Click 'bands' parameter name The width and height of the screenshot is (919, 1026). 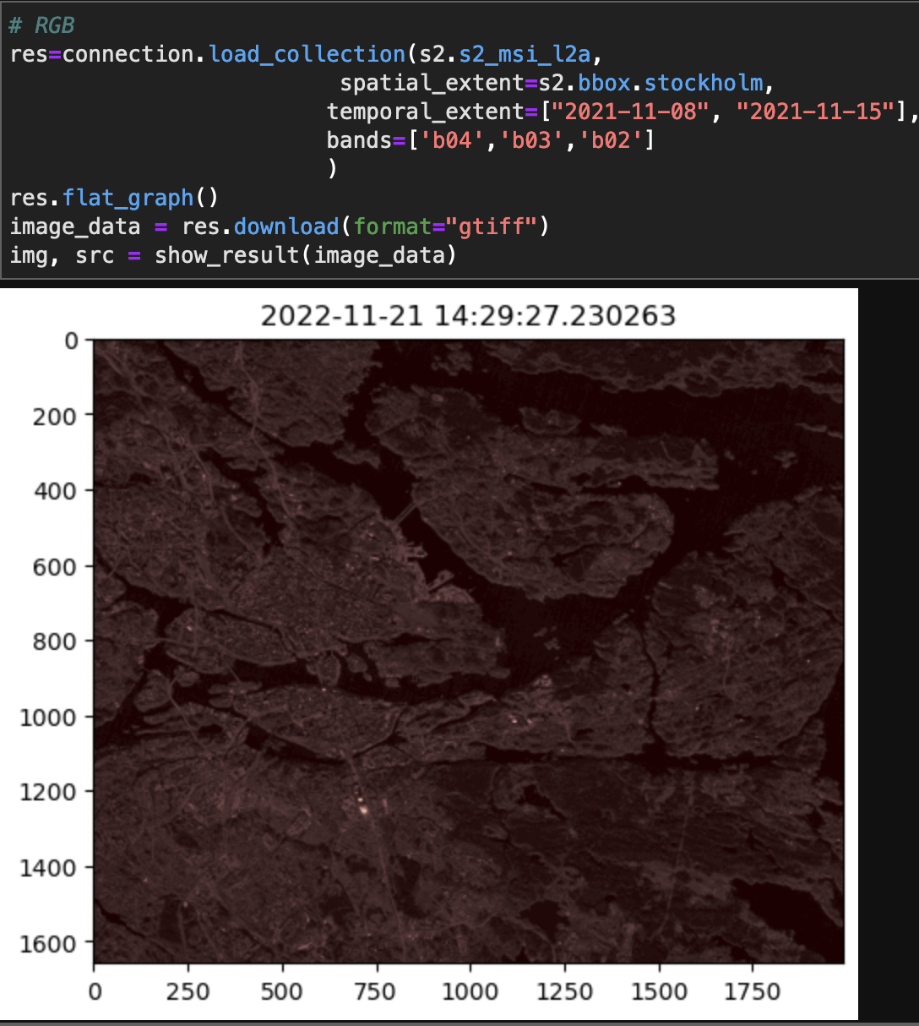[360, 140]
